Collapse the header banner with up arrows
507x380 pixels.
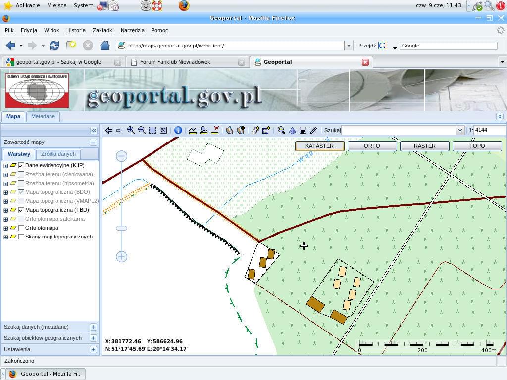[x=500, y=116]
